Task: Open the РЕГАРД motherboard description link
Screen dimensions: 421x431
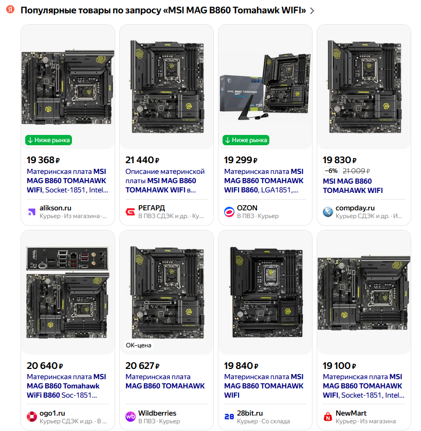Action: (165, 181)
